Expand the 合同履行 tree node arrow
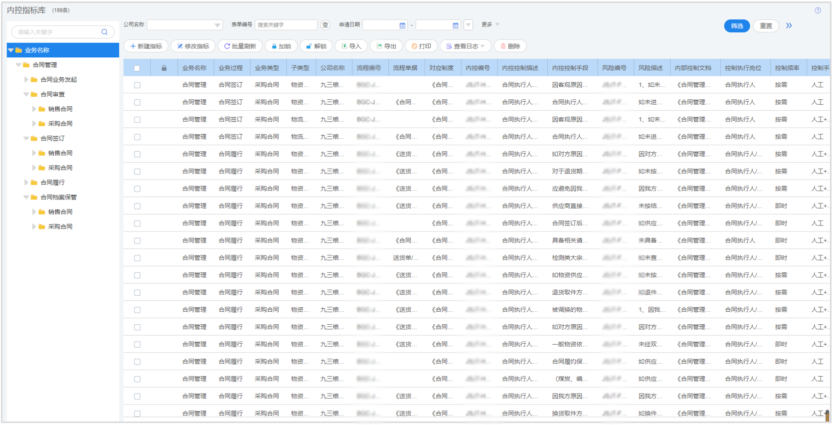This screenshot has width=833, height=425. 26,183
